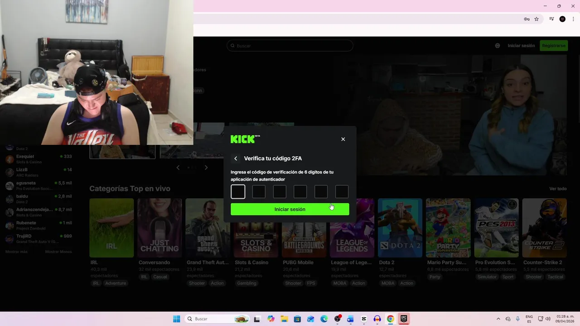Screen dimensions: 580x326
Task: Click the first 2FA code digit box
Action: click(238, 192)
